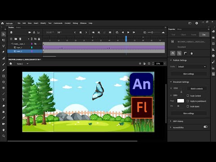Open the timeline panel options menu
Image resolution: width=216 pixels, height=162 pixels.
coord(166,27)
